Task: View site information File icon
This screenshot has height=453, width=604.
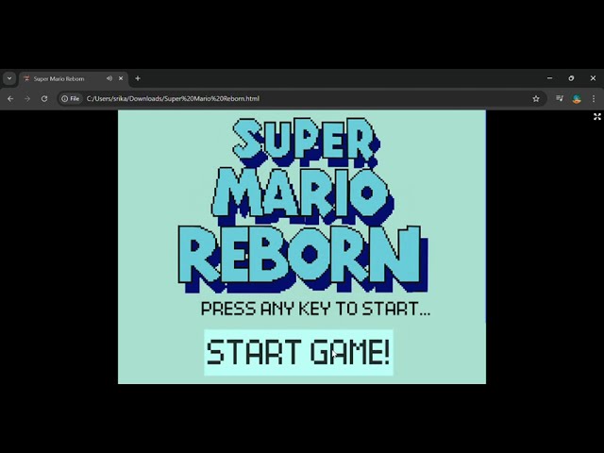Action: [x=71, y=98]
